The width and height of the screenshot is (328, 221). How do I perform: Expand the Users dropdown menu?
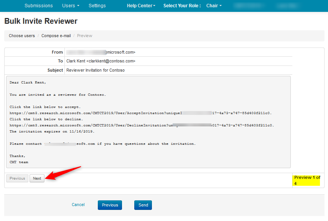click(x=71, y=6)
